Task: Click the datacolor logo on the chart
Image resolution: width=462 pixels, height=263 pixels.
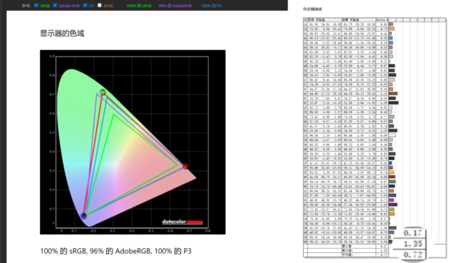Action: pyautogui.click(x=182, y=222)
